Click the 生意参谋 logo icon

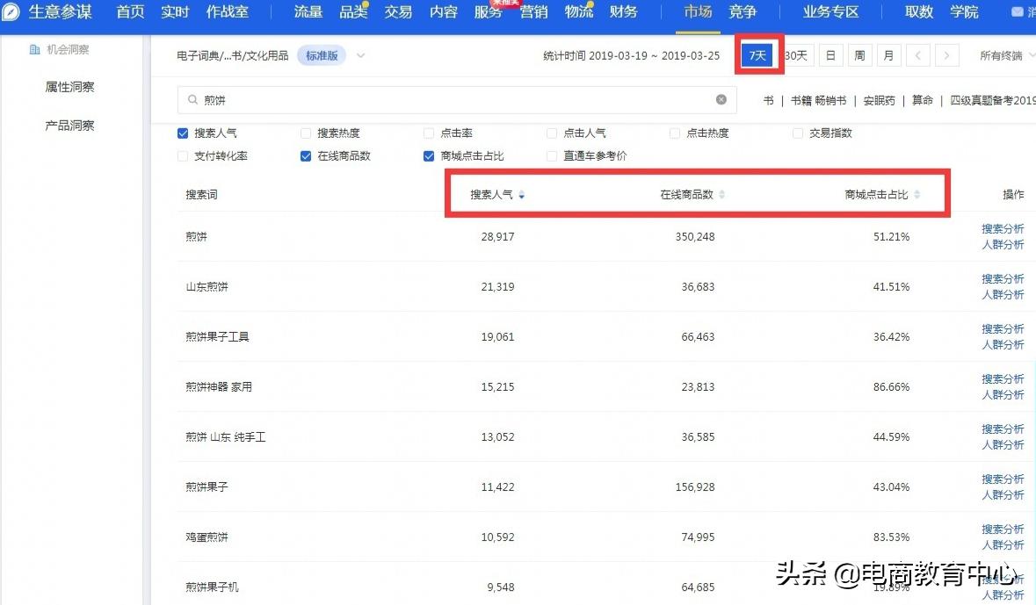11,11
